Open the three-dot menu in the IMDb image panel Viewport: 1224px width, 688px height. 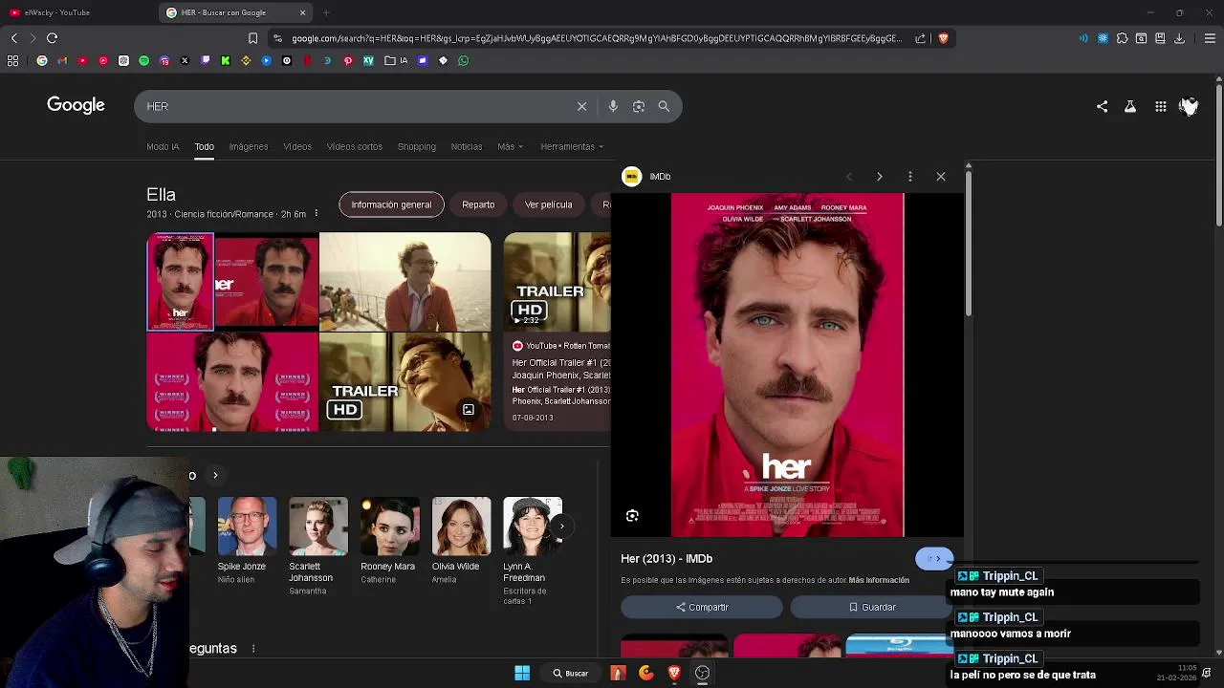[x=909, y=176]
